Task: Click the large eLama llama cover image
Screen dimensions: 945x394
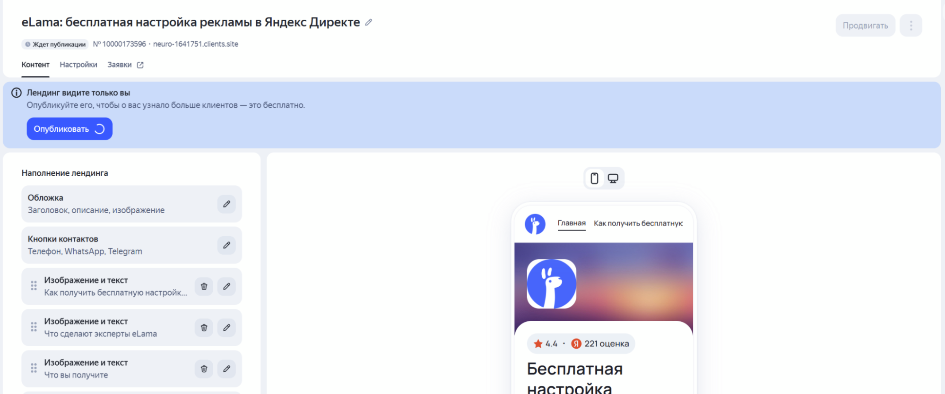Action: point(552,284)
